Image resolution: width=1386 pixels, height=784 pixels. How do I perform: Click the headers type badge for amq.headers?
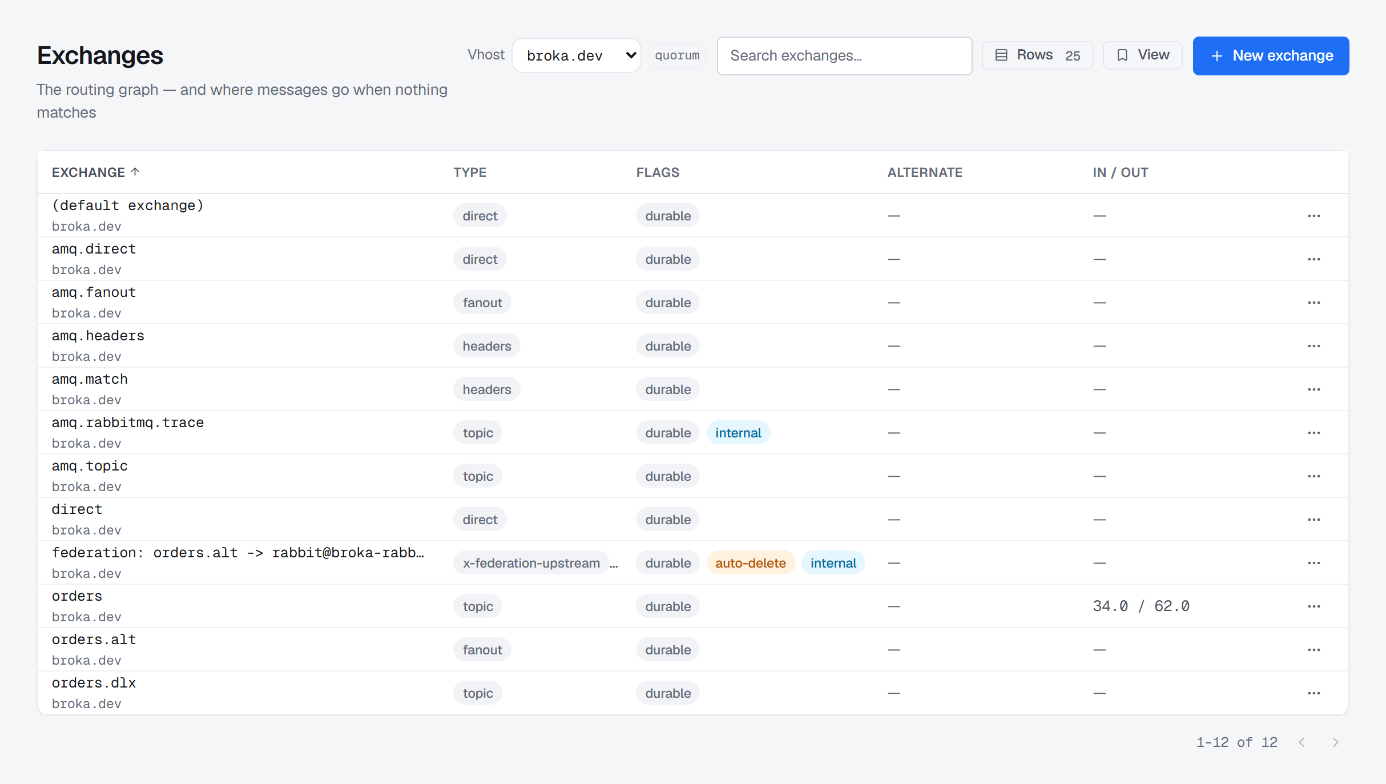pos(487,346)
